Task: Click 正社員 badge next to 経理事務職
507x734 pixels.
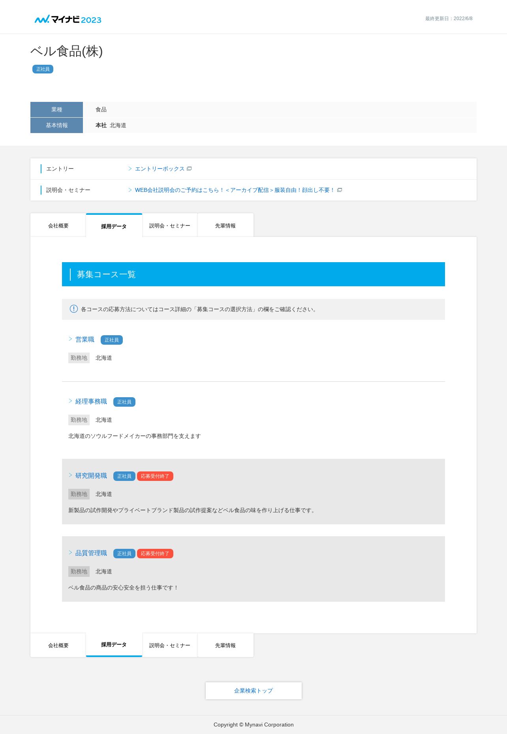Action: point(124,402)
